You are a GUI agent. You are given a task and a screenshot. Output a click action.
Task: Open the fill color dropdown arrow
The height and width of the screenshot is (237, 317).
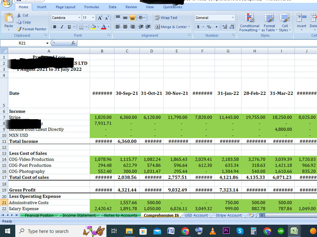click(98, 27)
